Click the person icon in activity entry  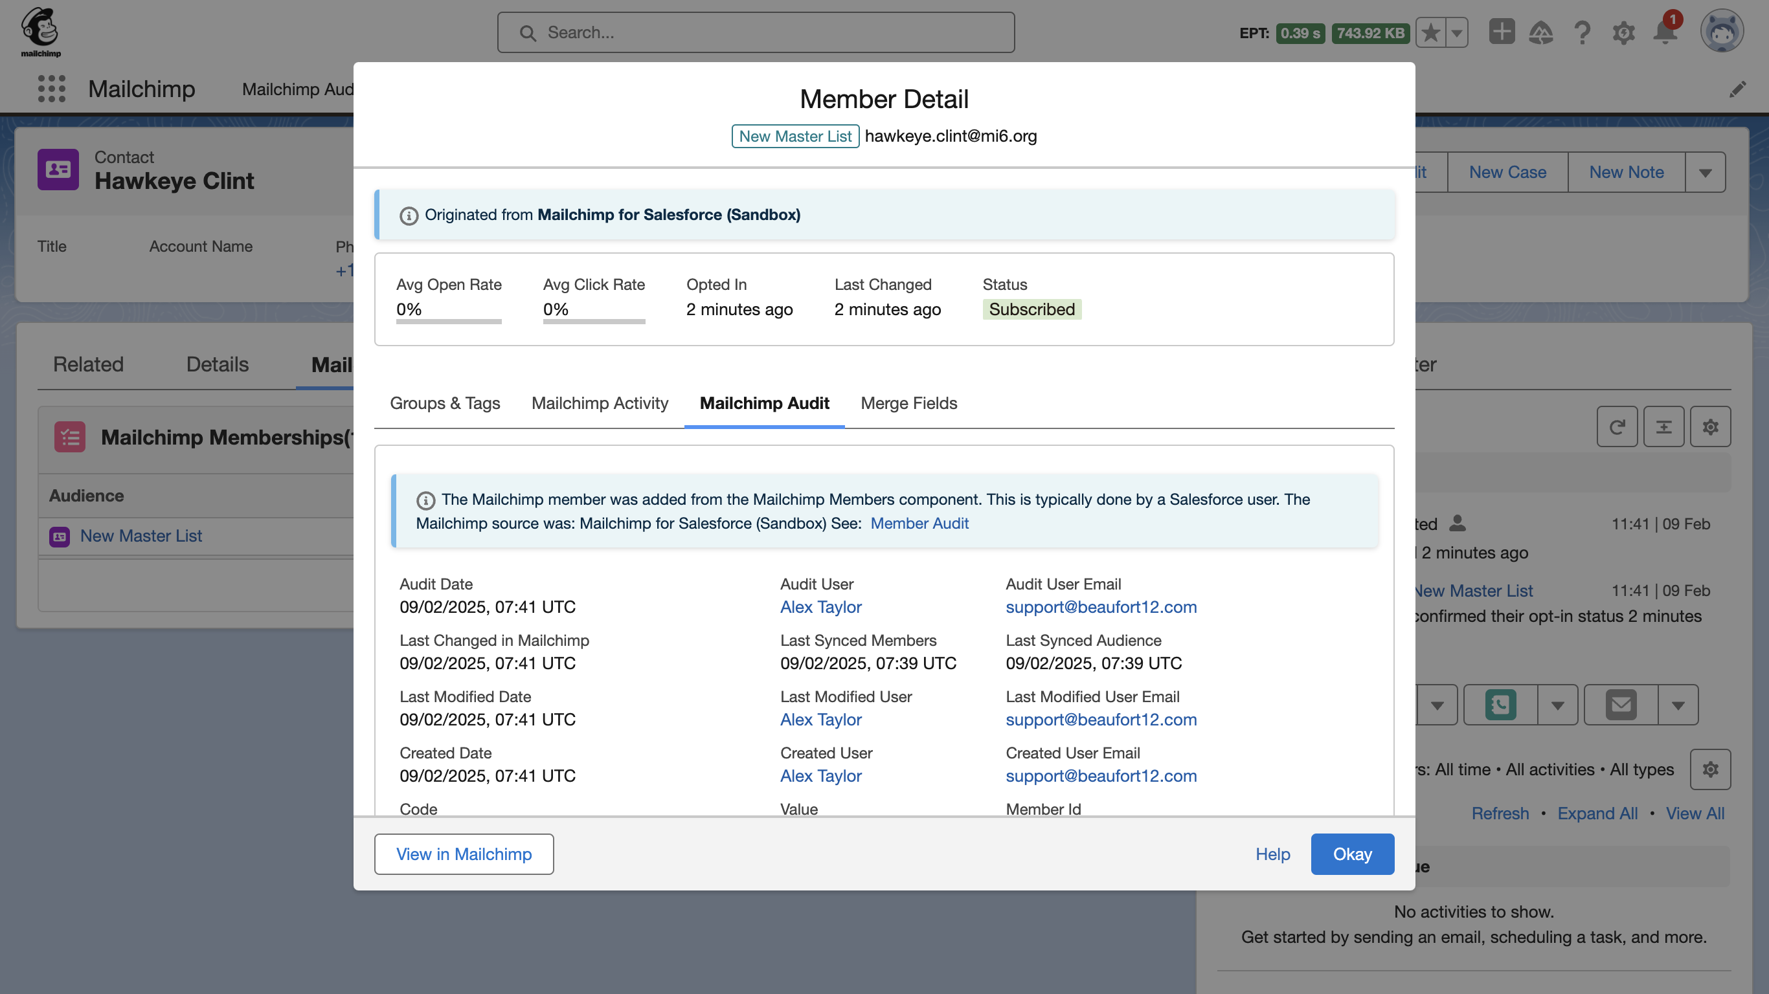coord(1458,524)
